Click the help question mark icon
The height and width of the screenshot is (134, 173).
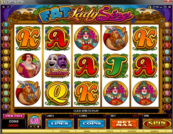click(8, 7)
